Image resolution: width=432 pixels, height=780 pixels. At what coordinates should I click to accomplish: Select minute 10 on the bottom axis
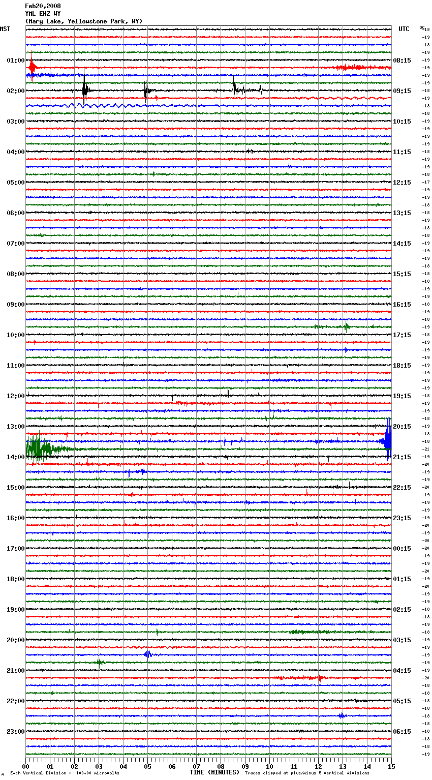(269, 766)
